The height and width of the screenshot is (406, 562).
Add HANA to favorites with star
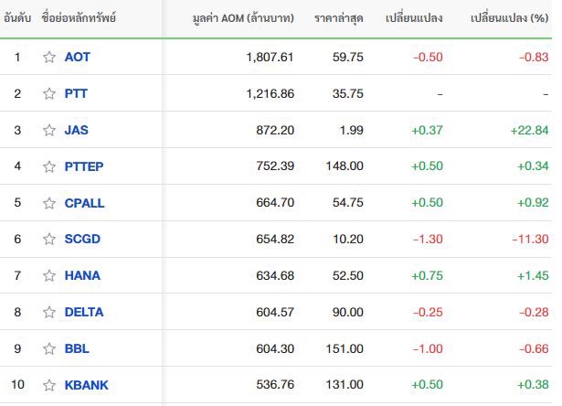(49, 275)
